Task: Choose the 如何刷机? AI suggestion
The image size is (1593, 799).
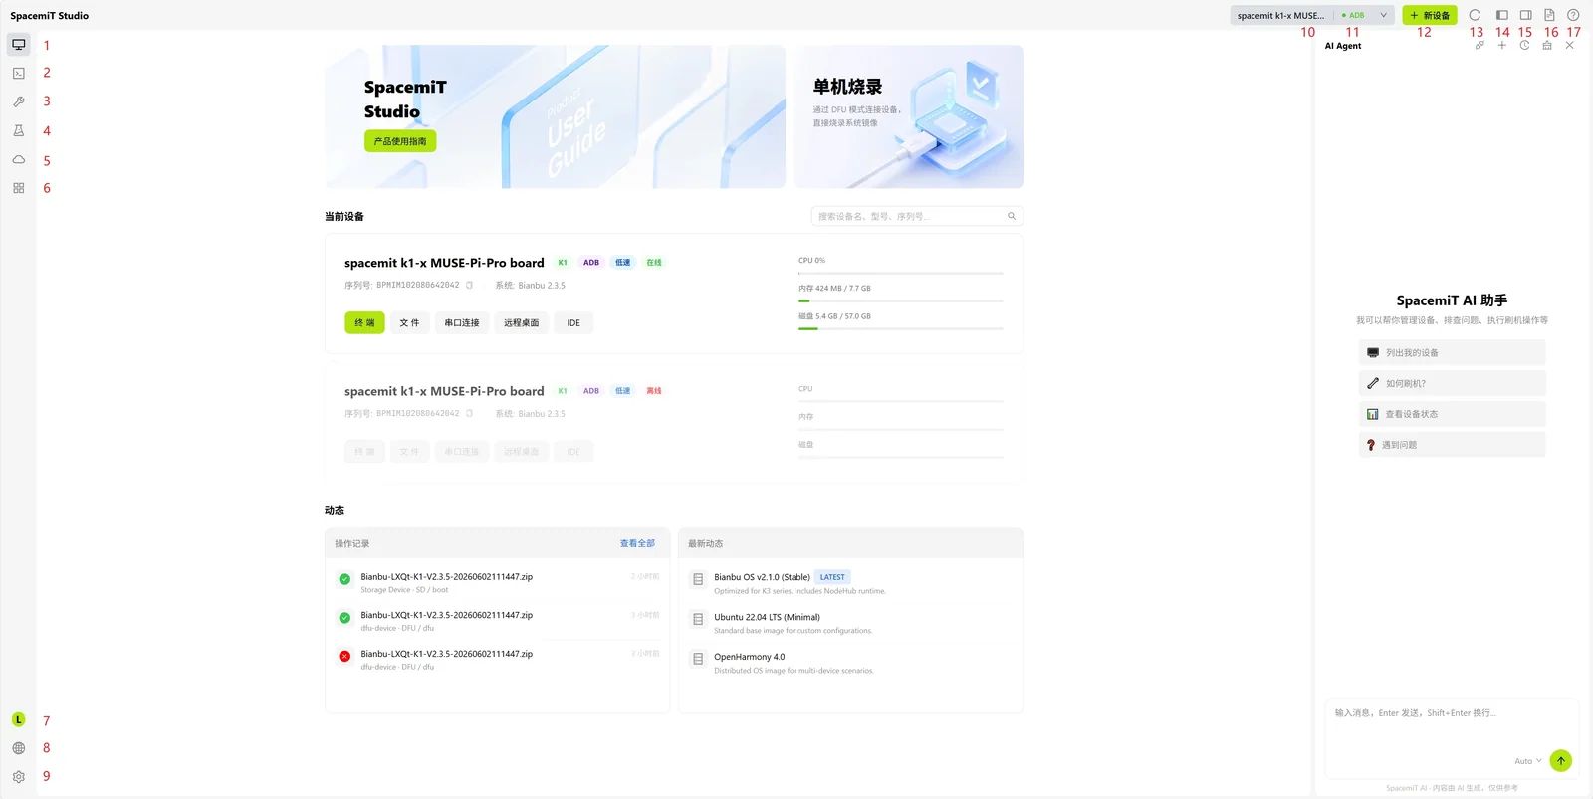Action: coord(1452,383)
